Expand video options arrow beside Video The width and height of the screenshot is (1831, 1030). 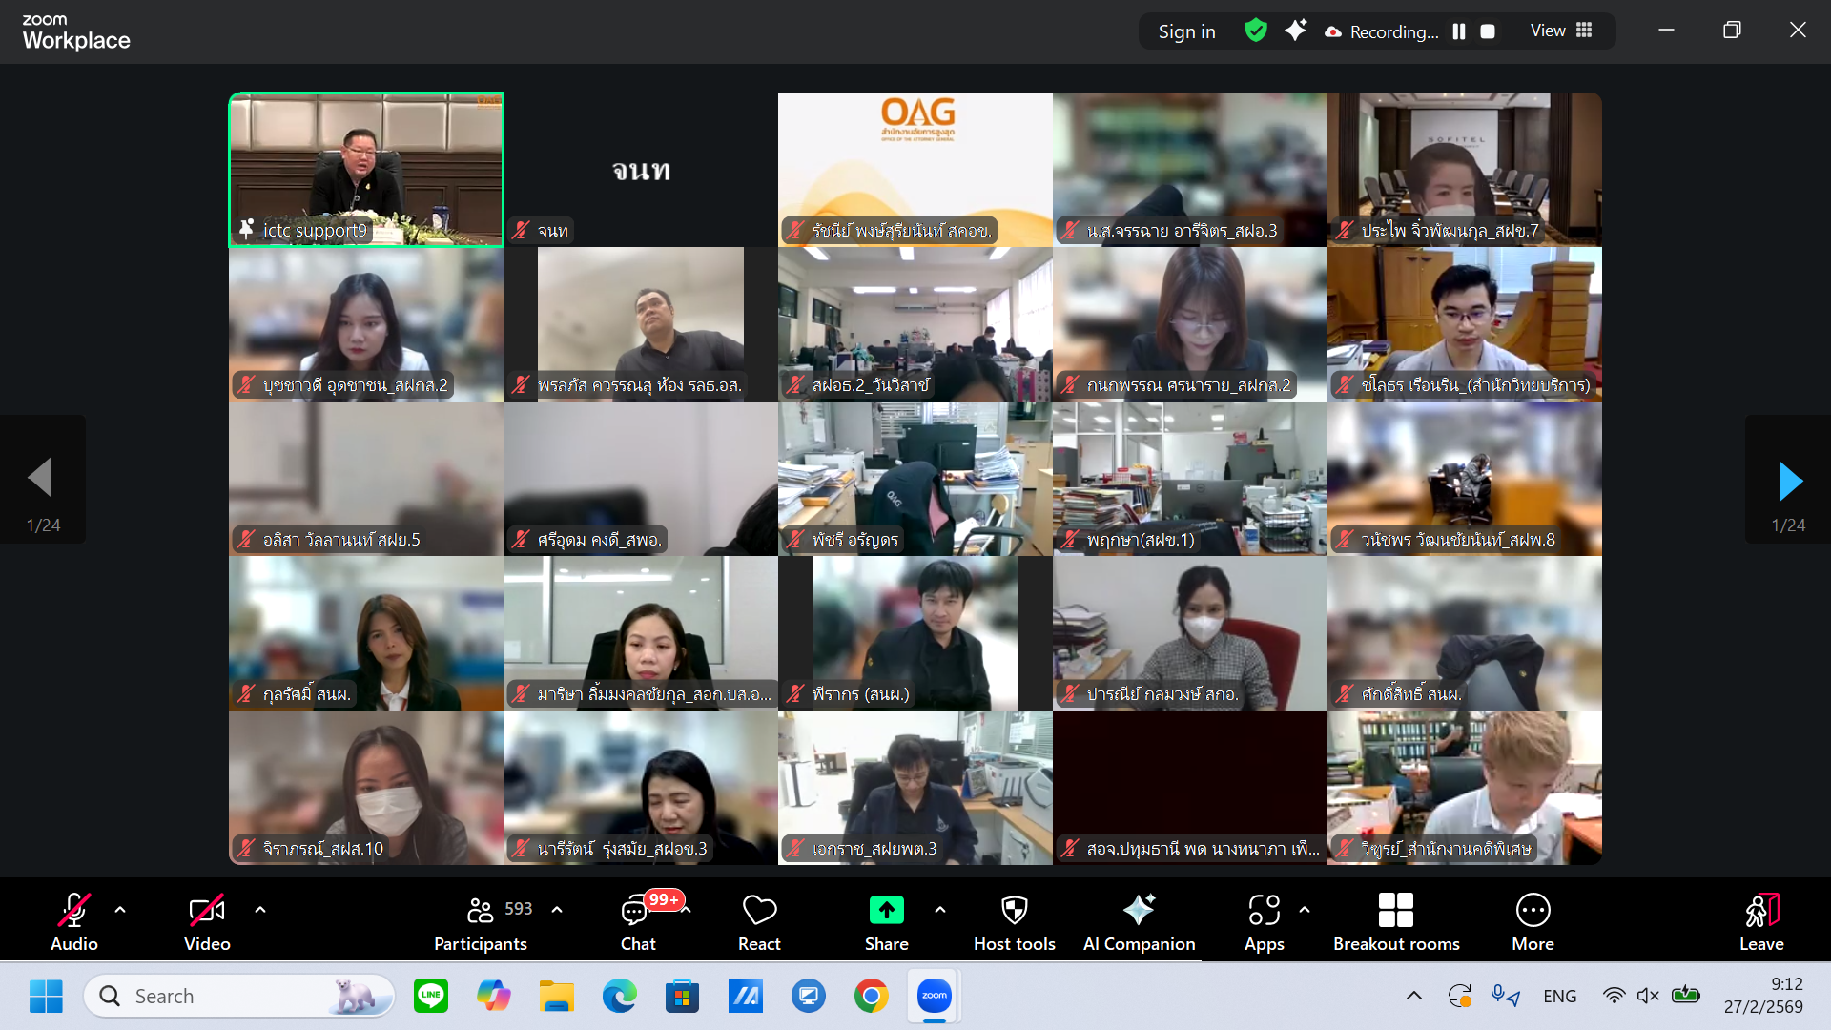click(x=260, y=910)
